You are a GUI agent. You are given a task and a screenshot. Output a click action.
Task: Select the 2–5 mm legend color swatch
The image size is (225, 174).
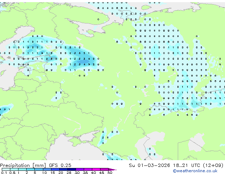[31, 169]
